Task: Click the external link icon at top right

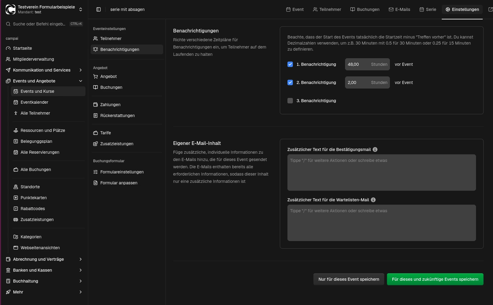Action: [x=490, y=9]
